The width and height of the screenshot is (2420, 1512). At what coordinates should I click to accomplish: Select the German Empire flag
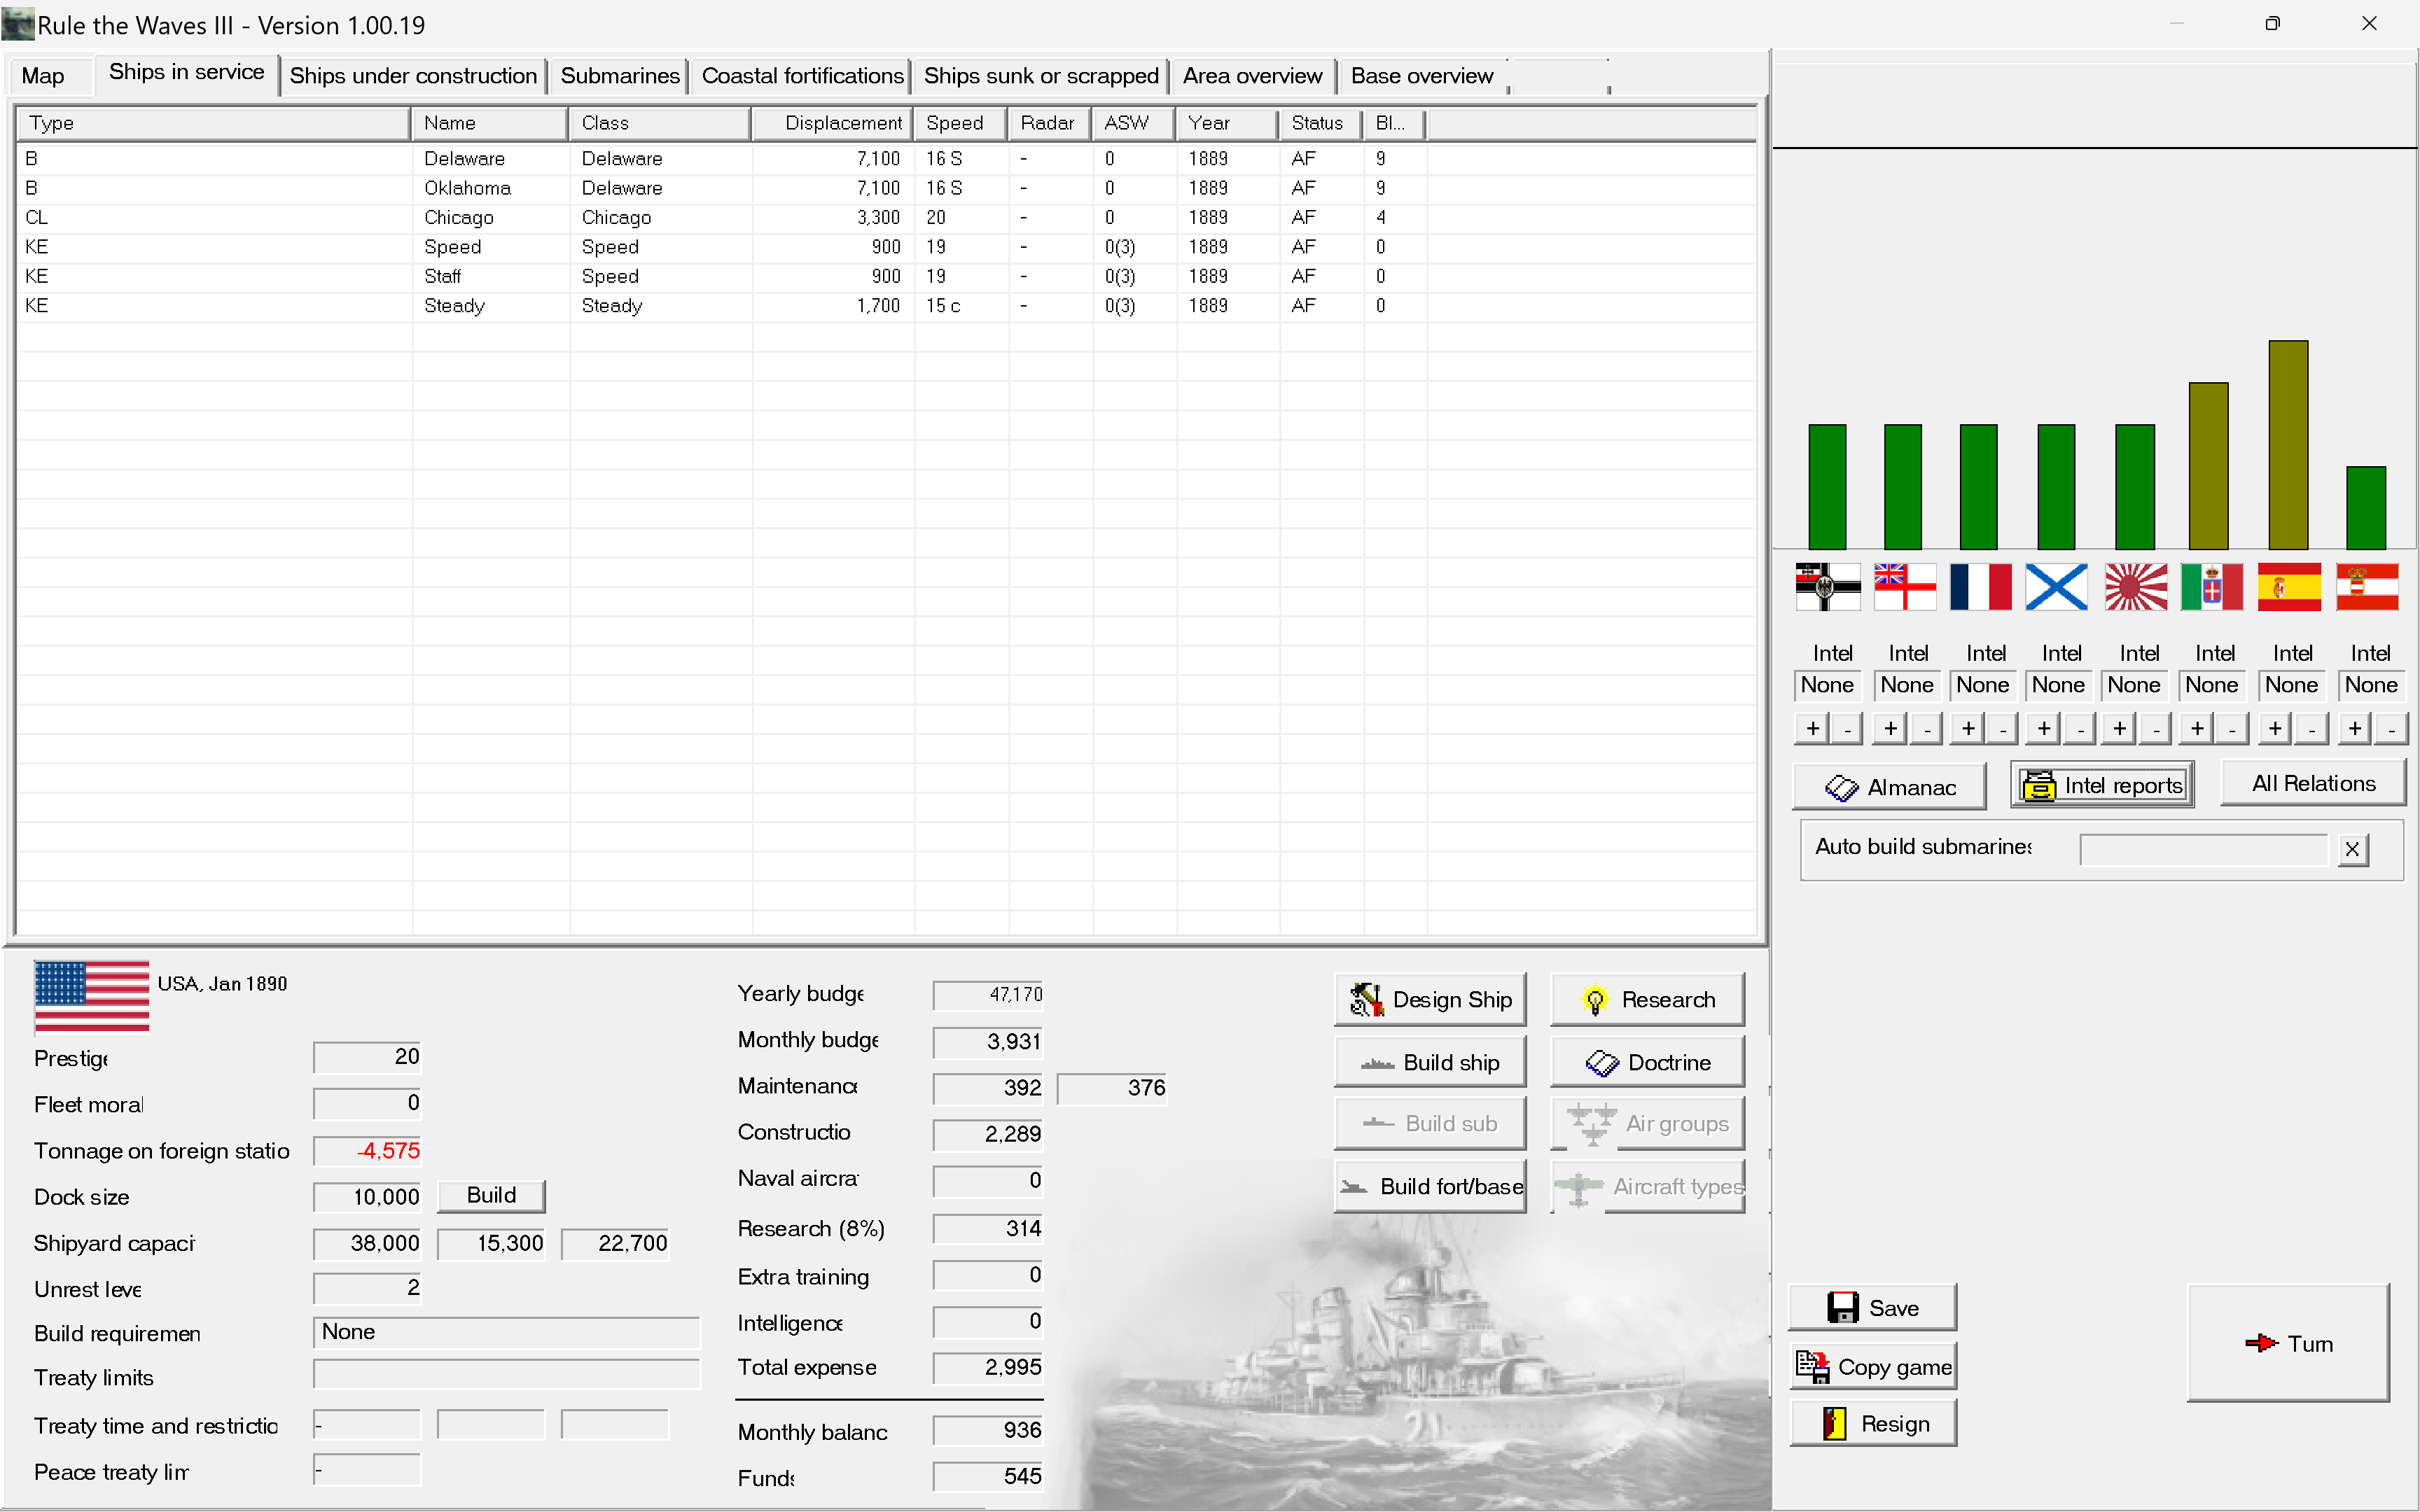pos(1827,586)
